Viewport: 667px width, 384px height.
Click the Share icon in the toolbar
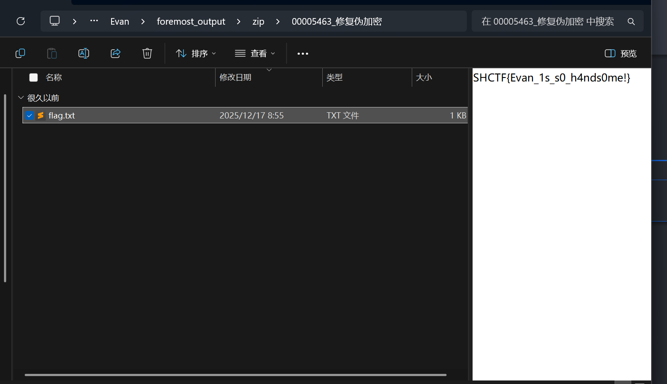pos(116,53)
